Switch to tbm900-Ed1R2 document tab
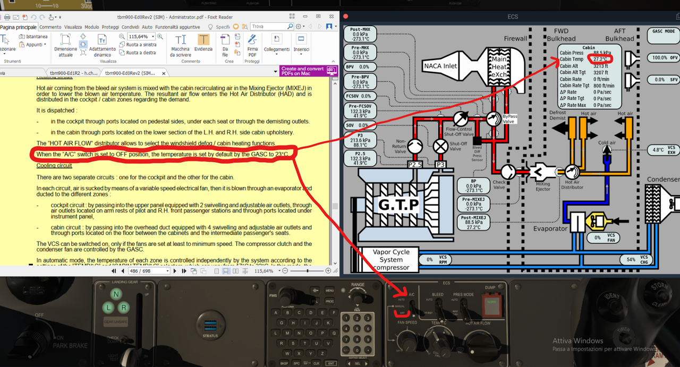Image resolution: width=680 pixels, height=367 pixels. [x=73, y=73]
